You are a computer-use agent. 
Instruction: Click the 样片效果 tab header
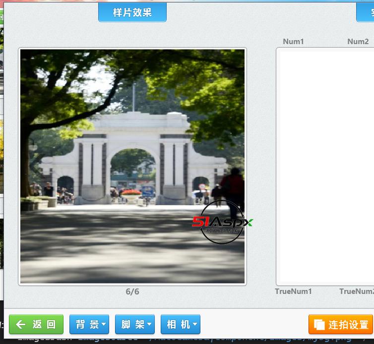[x=132, y=12]
